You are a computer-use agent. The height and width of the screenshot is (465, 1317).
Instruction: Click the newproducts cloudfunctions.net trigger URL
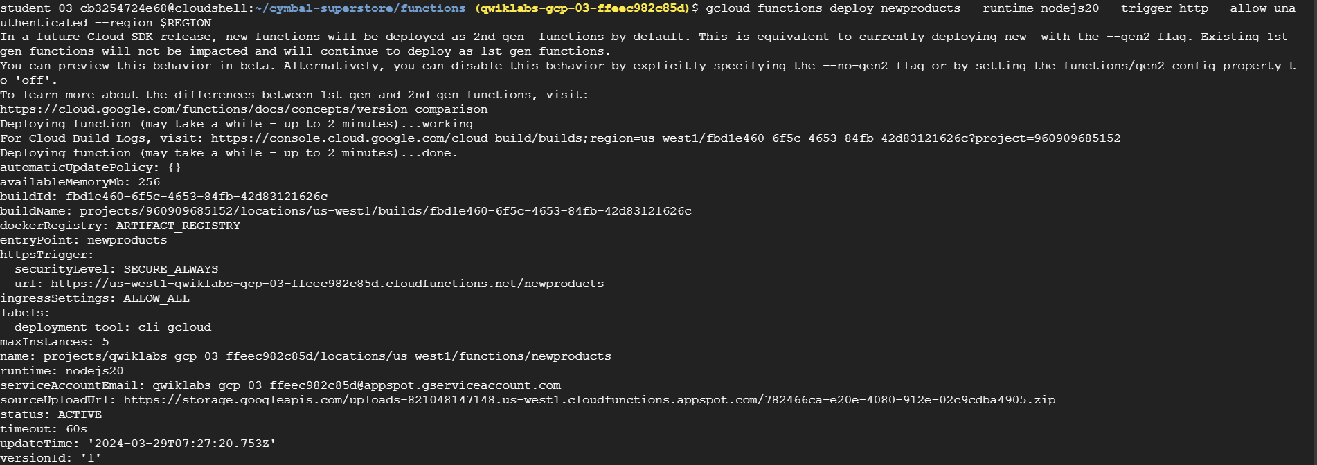(328, 284)
